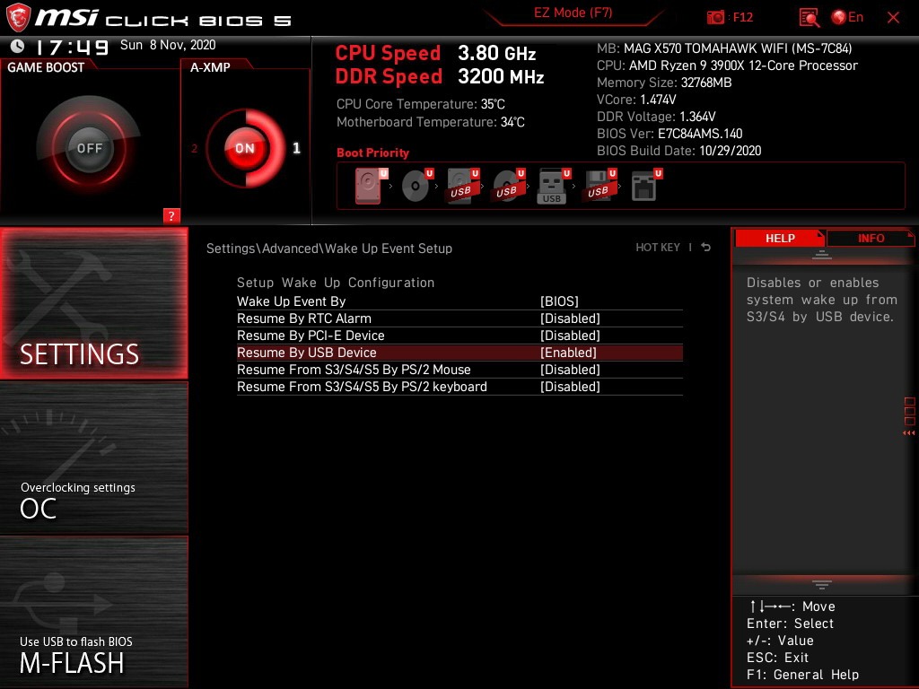Select the hard disk boot priority icon
The image size is (919, 689).
click(x=369, y=186)
